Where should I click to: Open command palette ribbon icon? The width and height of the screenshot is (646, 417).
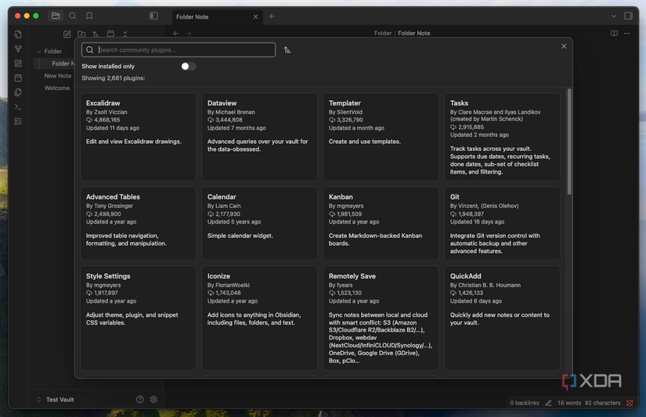(x=18, y=106)
